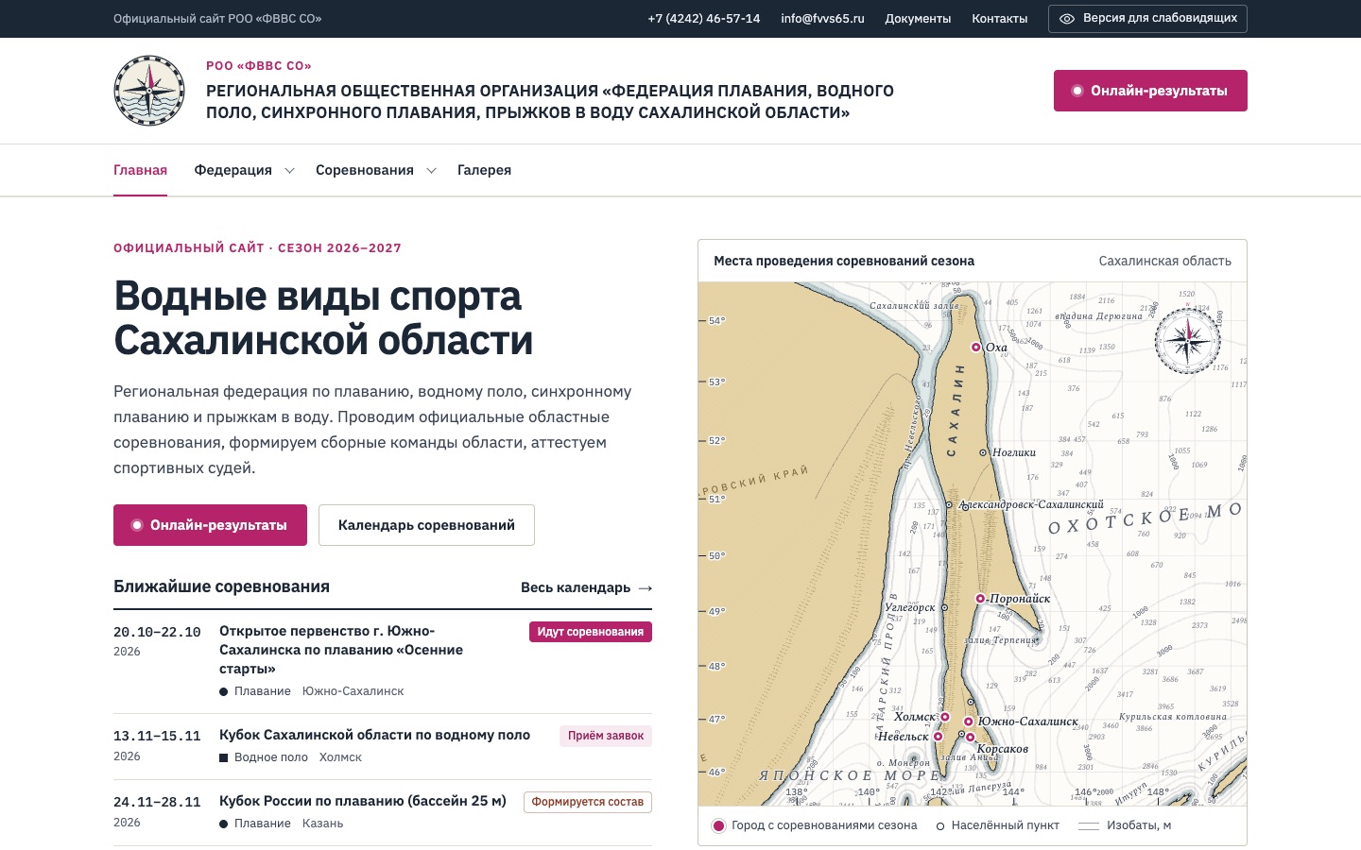Open the Соревнования navigation item

[x=365, y=170]
